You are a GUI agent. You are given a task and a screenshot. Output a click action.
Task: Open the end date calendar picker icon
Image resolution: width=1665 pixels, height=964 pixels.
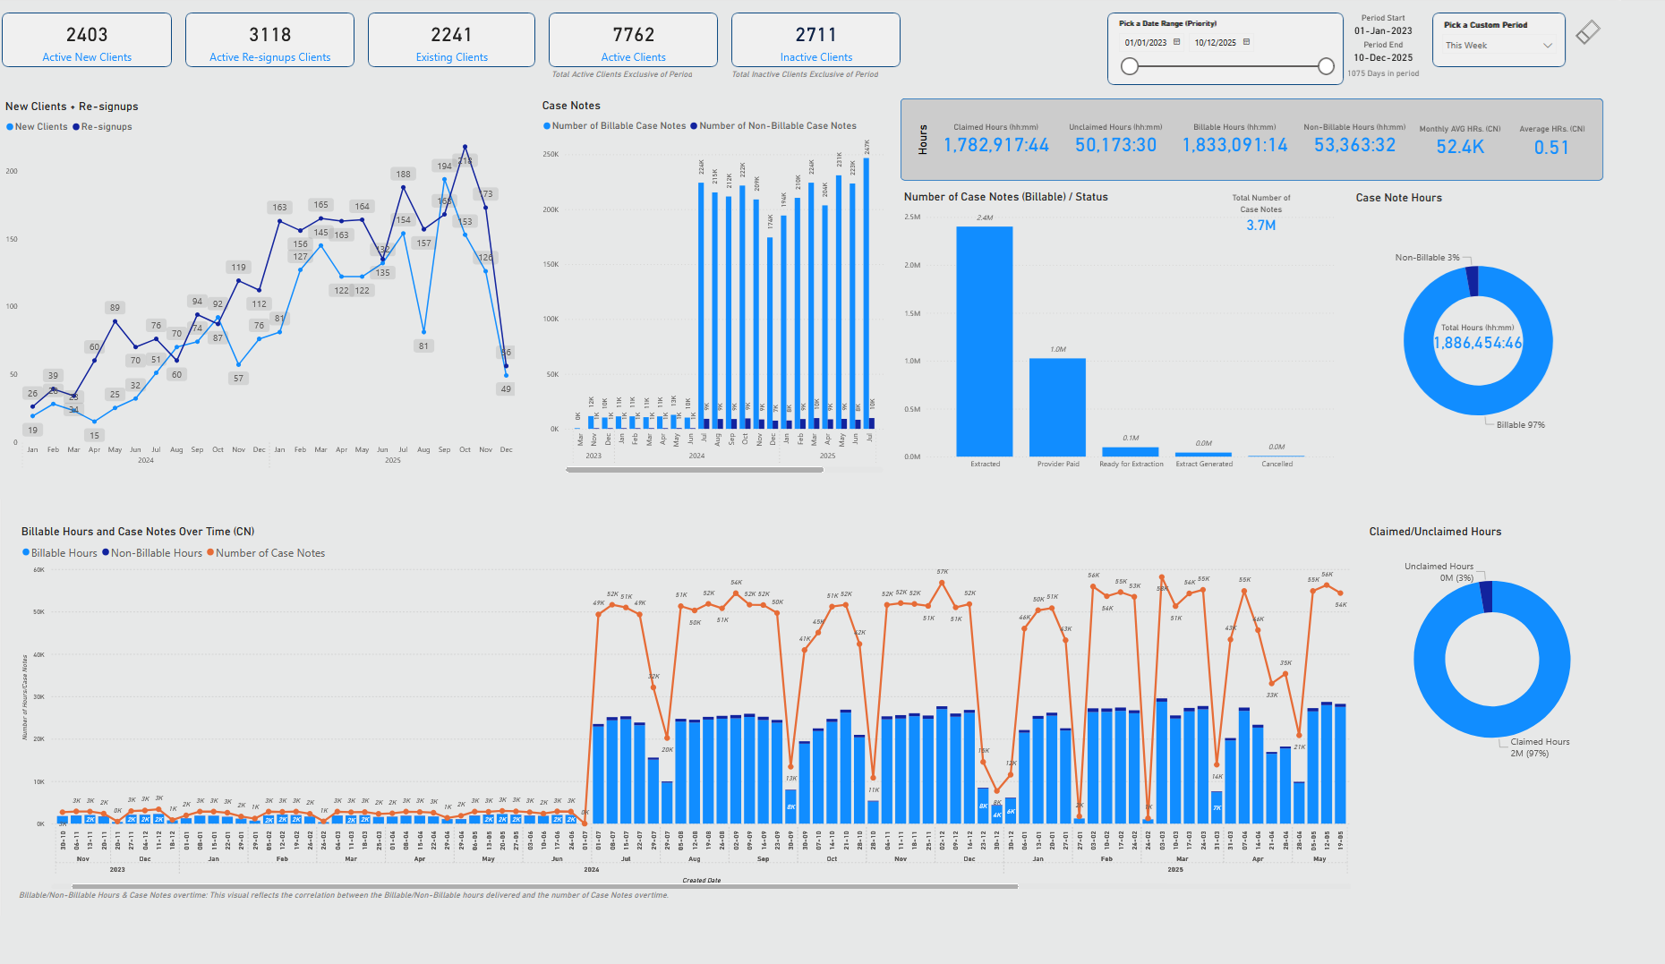coord(1246,42)
